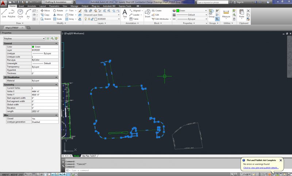
Task: Activate the Trim command
Action: pos(70,11)
